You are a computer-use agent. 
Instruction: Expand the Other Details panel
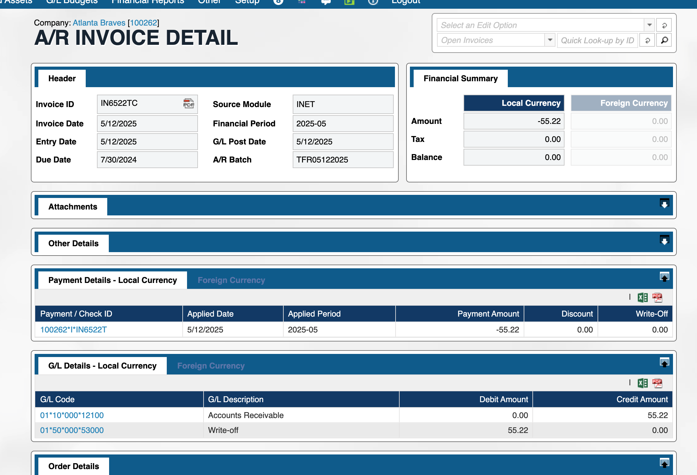point(664,241)
